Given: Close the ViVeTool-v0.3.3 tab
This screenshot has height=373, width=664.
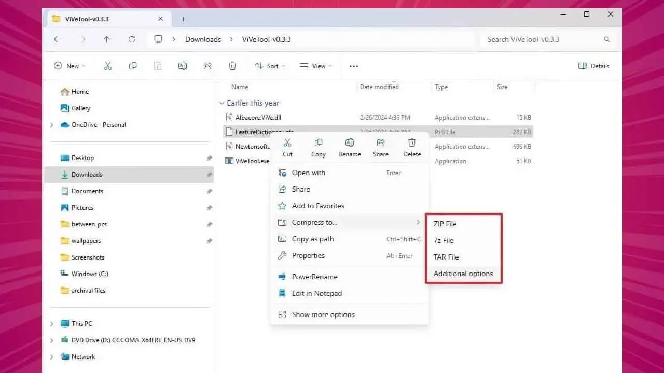Looking at the screenshot, I should click(160, 19).
